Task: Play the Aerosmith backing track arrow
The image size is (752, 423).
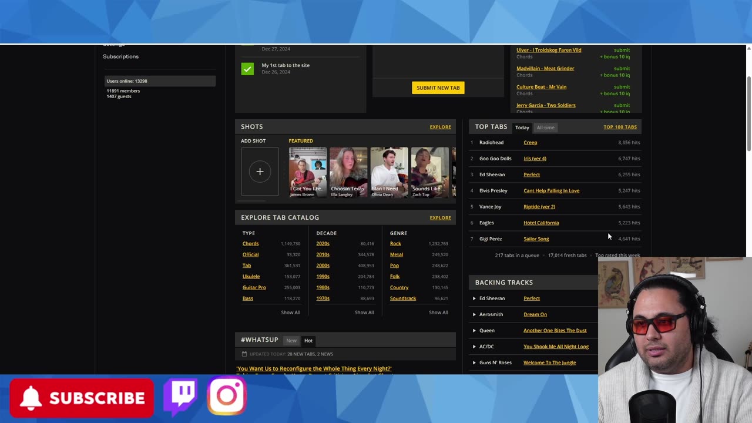Action: 474,314
